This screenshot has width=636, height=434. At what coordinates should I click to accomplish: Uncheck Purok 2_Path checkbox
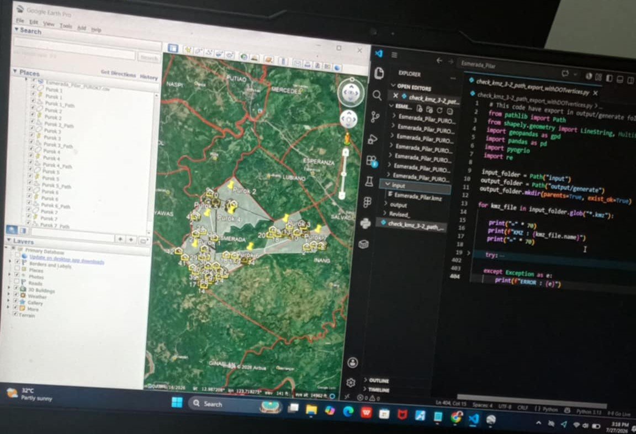point(32,121)
